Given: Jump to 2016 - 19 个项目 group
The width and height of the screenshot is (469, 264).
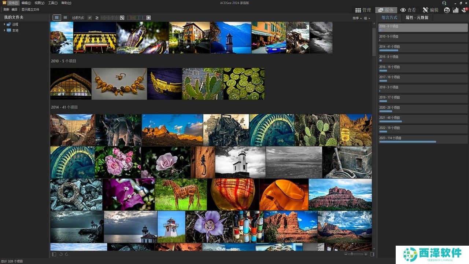Looking at the screenshot, I should coord(422,68).
